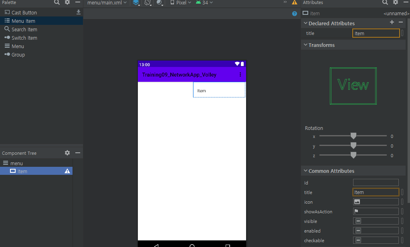Edit the declared title field
Viewport: 410px width, 247px height.
click(x=376, y=33)
